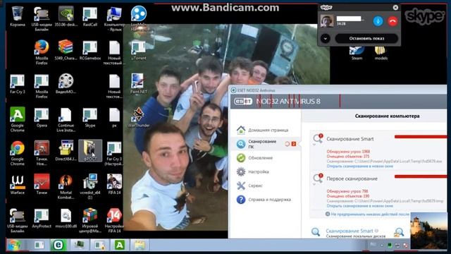Expand the Первое сканирование entry arrow
Viewport: 451px width, 254px height.
pyautogui.click(x=314, y=184)
